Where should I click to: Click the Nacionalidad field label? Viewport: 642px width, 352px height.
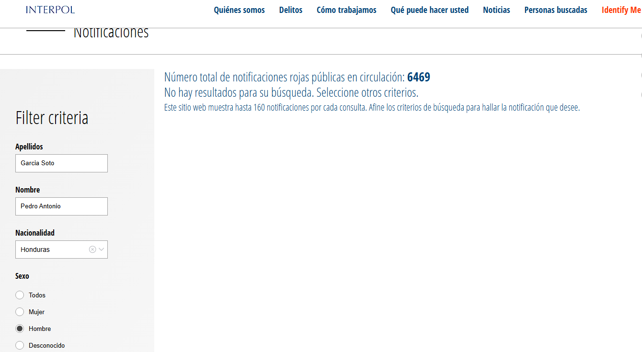(x=35, y=233)
